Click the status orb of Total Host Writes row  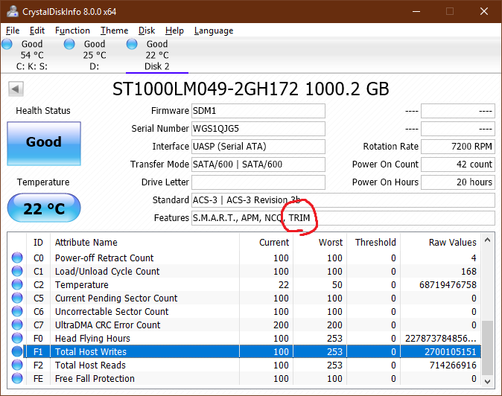[17, 351]
